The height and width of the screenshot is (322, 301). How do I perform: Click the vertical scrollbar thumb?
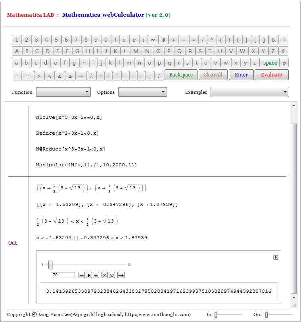click(294, 209)
